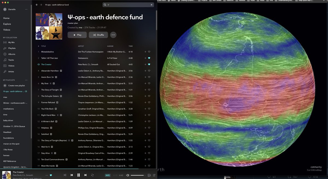Open top-level Videos below Explore
Viewport: 328px width, 179px height.
[x=7, y=30]
